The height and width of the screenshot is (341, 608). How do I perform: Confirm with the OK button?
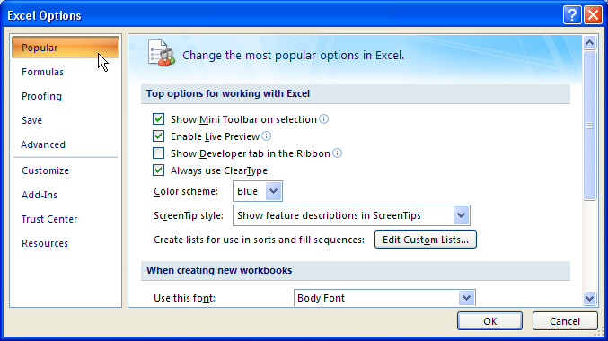point(489,321)
